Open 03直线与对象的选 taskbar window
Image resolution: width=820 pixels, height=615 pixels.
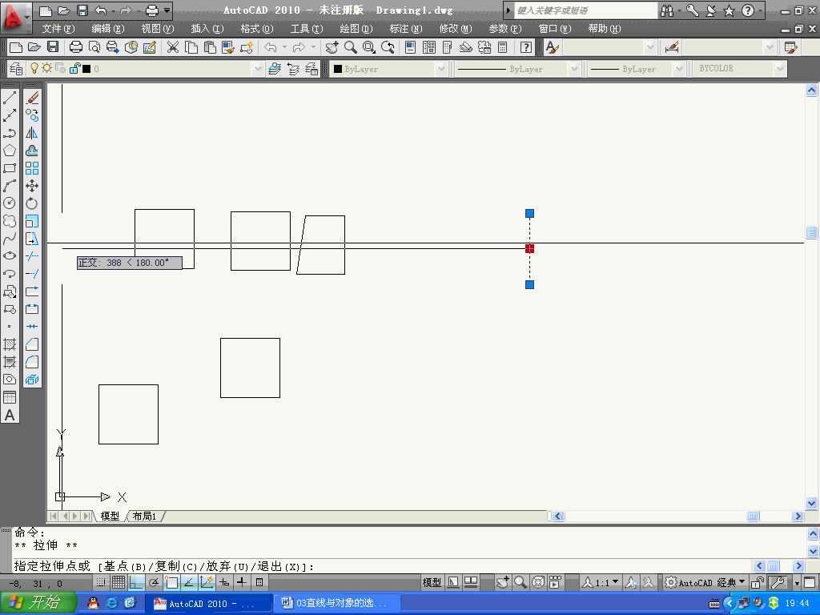[x=337, y=604]
